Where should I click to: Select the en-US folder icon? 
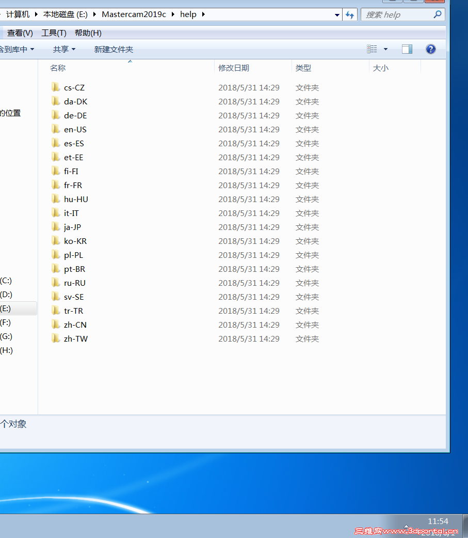click(56, 129)
